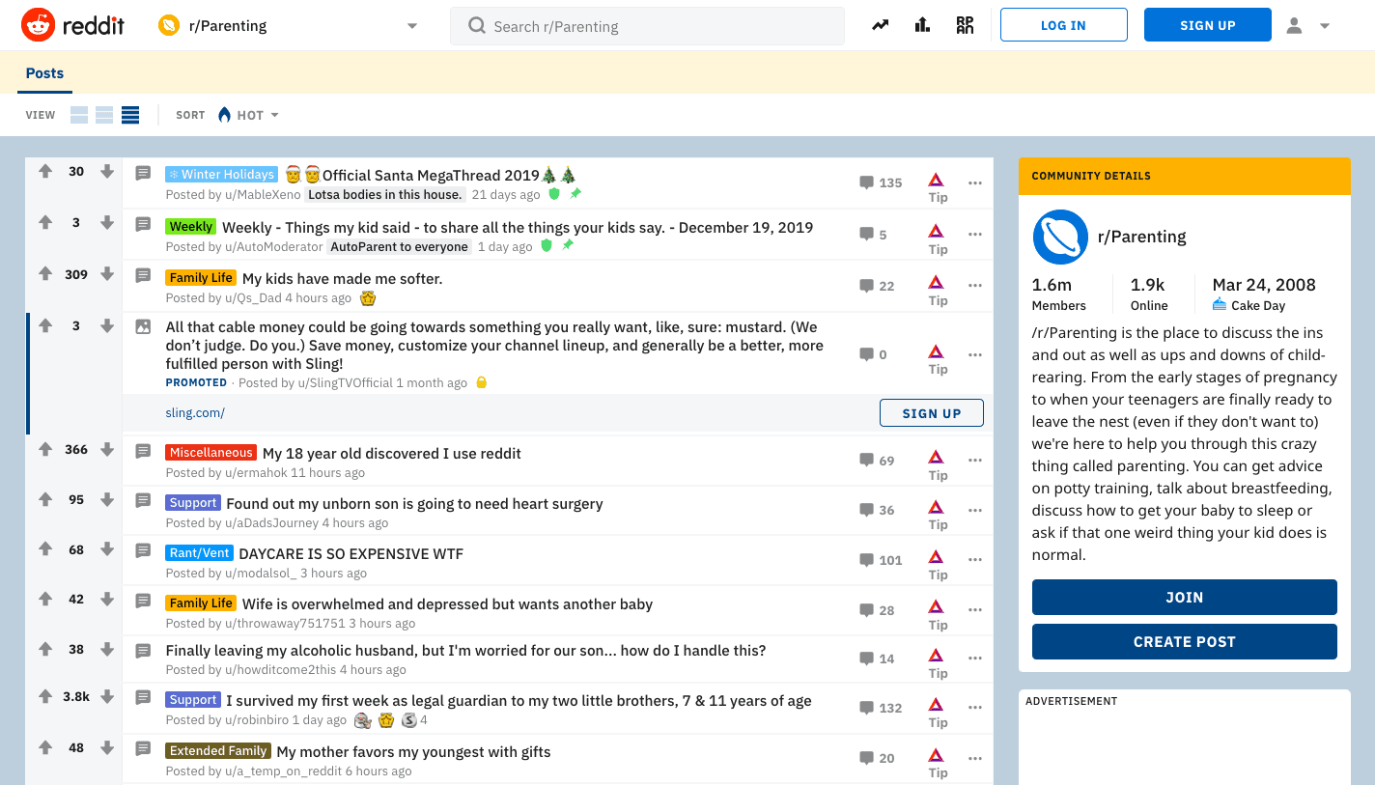Downvote 'My kids have made me softer'
This screenshot has width=1375, height=785.
(107, 274)
